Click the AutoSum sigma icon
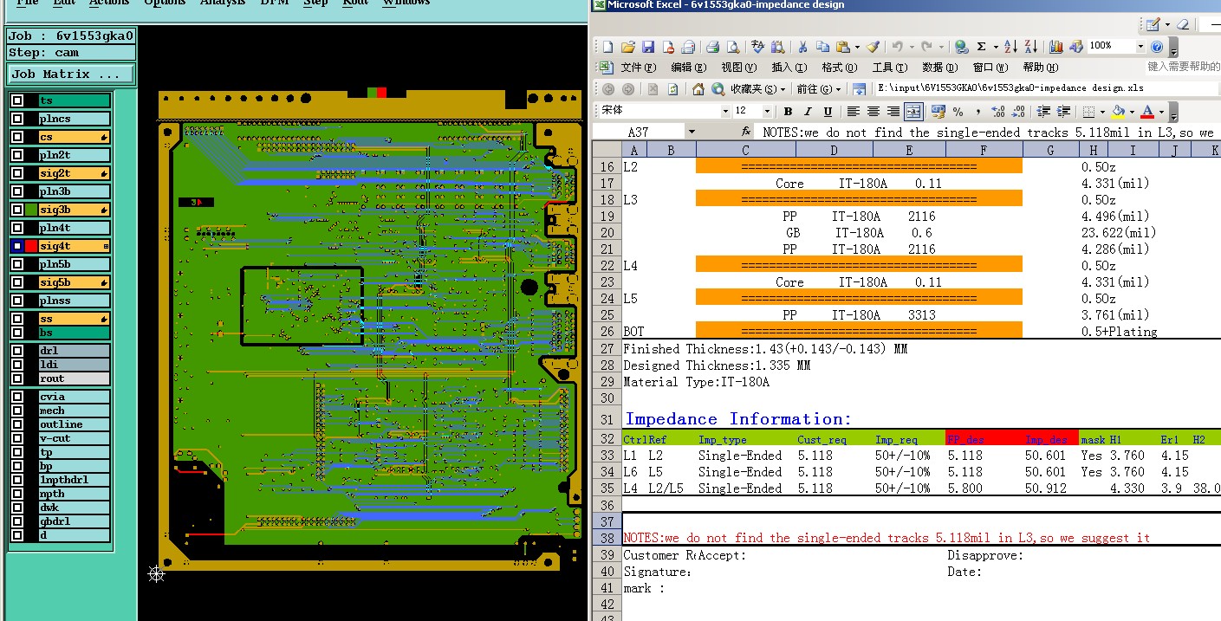Image resolution: width=1221 pixels, height=621 pixels. pyautogui.click(x=982, y=47)
